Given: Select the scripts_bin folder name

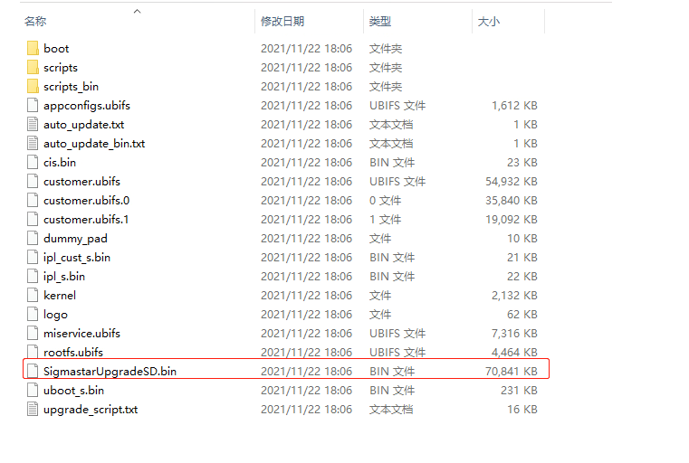Looking at the screenshot, I should point(71,87).
